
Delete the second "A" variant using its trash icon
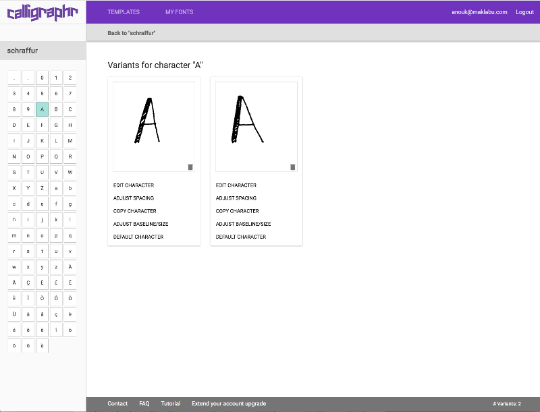[x=292, y=167]
